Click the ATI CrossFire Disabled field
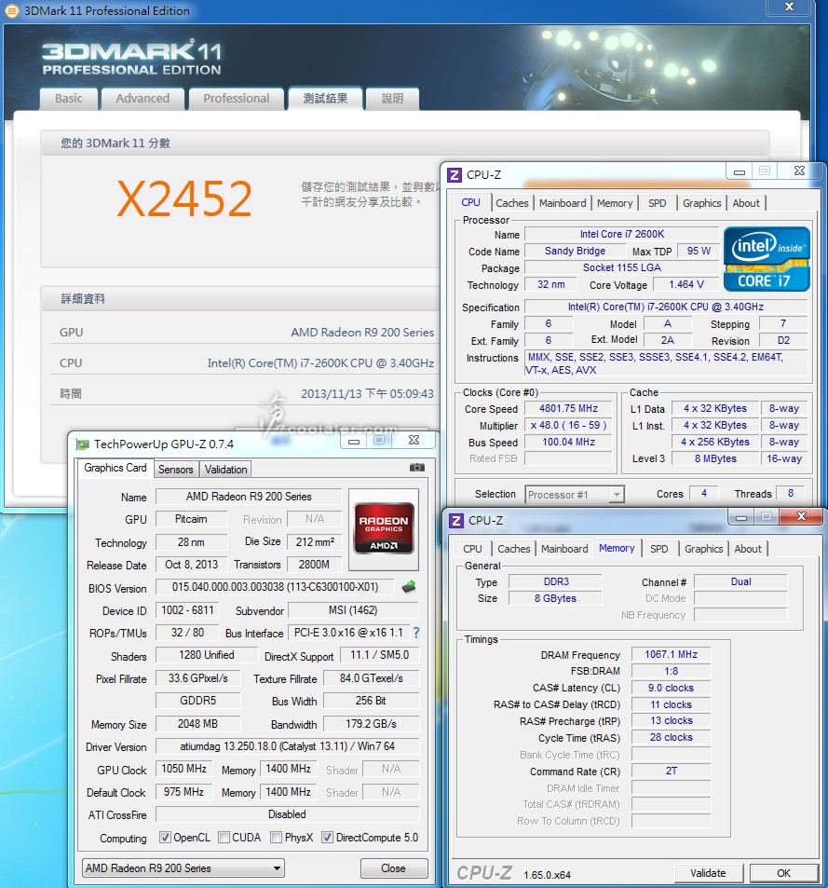This screenshot has height=888, width=828. tap(287, 814)
